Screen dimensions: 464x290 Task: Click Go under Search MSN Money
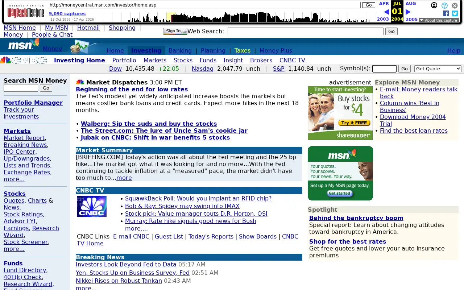[x=46, y=88]
